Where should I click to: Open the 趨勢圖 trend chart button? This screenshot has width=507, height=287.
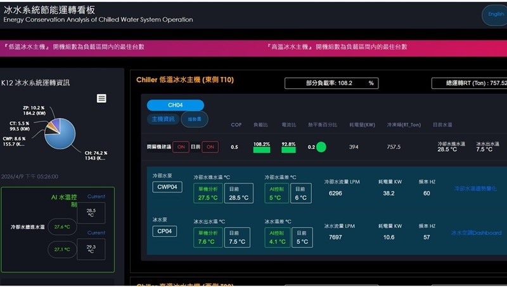tap(194, 119)
